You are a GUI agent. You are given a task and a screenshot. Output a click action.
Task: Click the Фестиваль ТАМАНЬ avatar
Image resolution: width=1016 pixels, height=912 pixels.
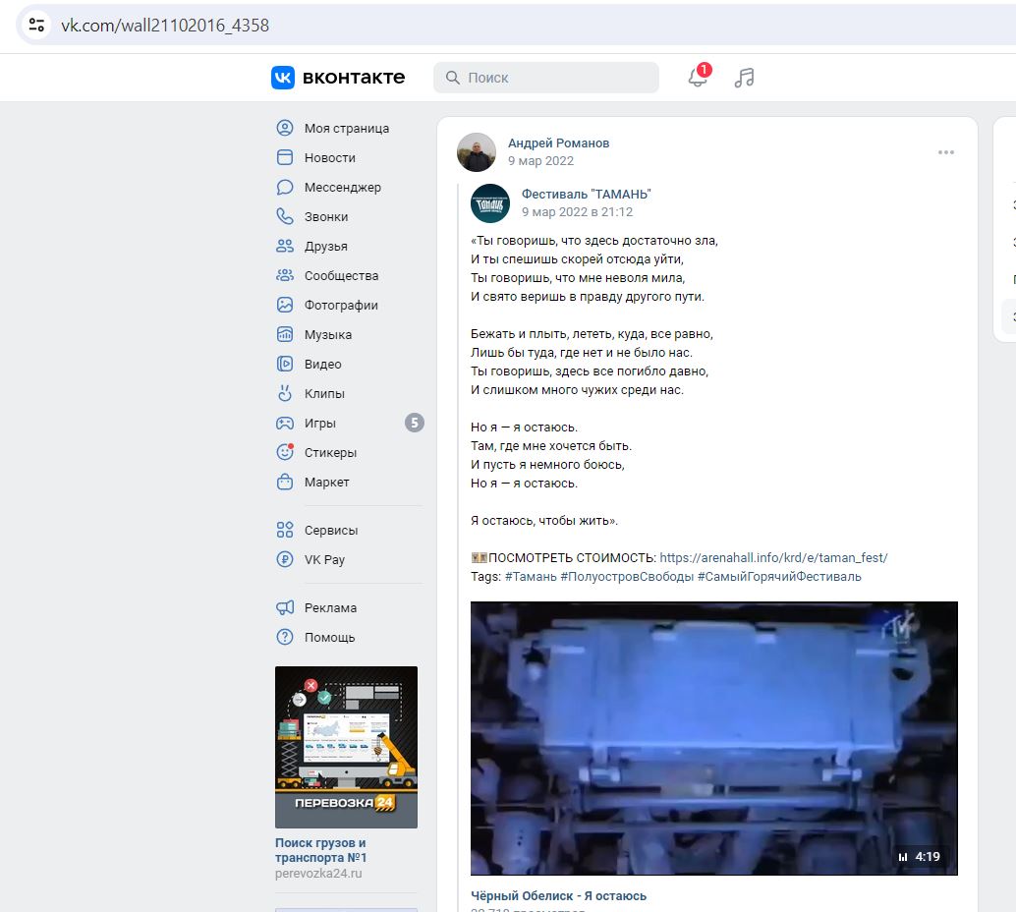[x=490, y=202]
